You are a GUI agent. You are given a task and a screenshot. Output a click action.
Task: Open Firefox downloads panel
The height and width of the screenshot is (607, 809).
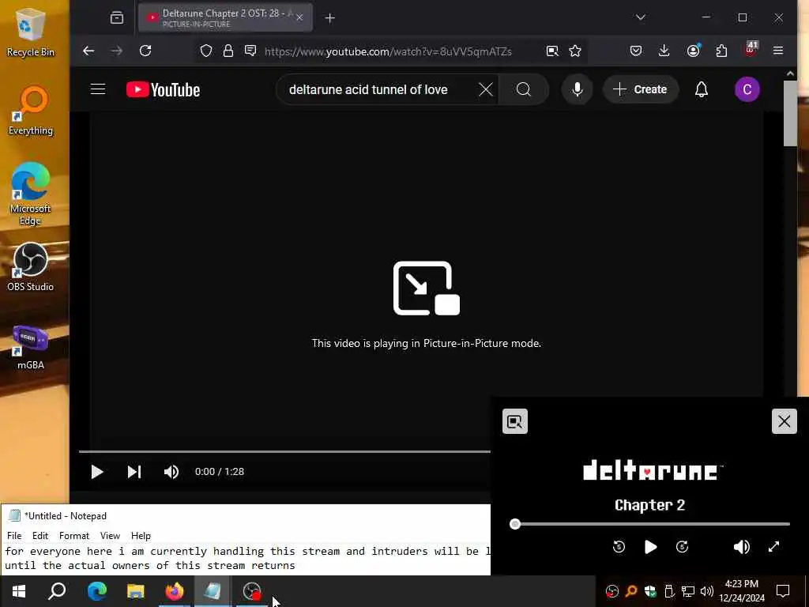[x=664, y=51]
